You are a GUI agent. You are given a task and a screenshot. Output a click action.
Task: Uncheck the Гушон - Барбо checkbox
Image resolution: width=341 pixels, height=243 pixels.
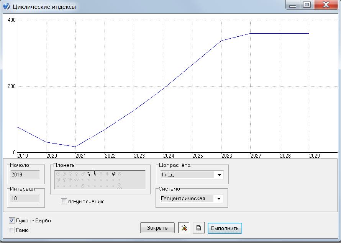click(12, 221)
